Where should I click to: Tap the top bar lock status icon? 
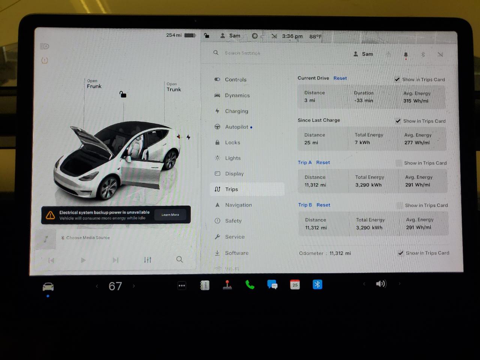207,36
